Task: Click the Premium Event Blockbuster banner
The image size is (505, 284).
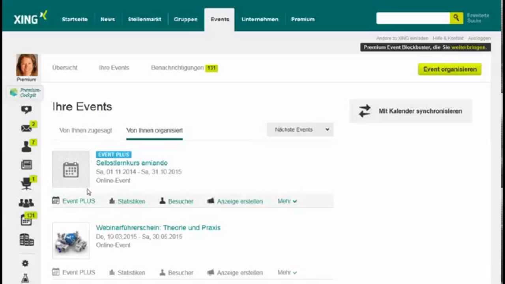Action: pos(425,47)
